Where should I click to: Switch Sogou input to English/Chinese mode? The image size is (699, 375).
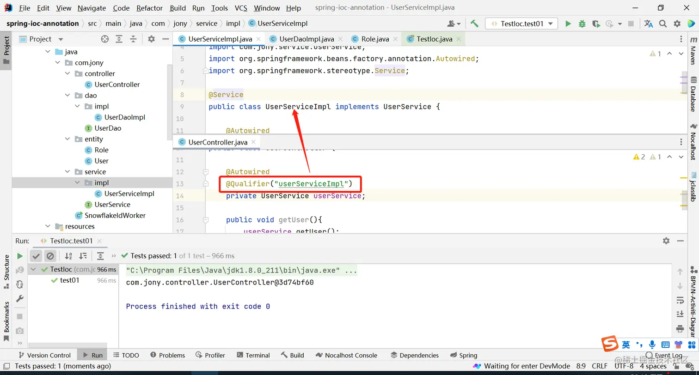[x=626, y=345]
